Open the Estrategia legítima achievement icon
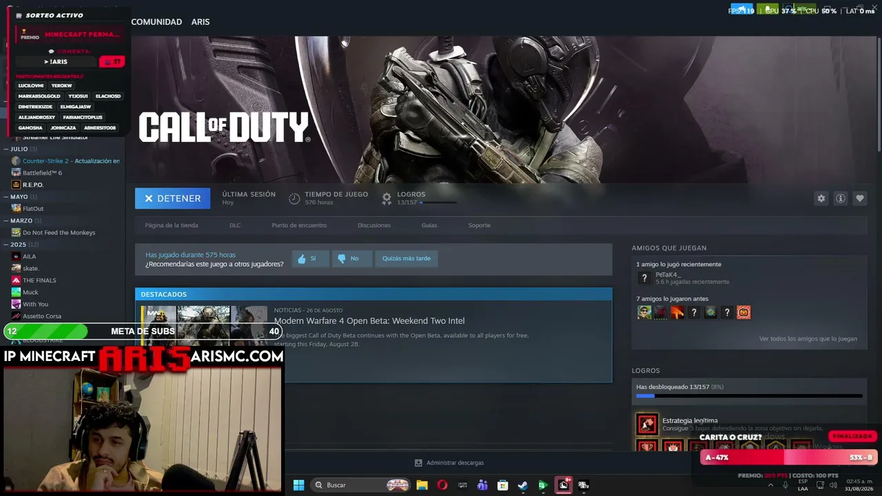This screenshot has width=882, height=496. [647, 424]
